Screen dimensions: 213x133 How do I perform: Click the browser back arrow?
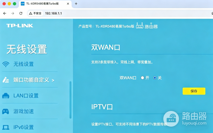[x=5, y=14]
